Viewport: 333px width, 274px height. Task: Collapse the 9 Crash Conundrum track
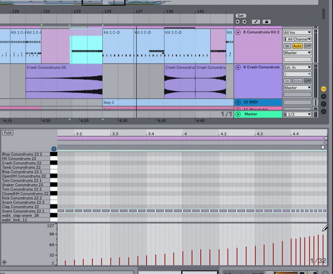point(238,67)
